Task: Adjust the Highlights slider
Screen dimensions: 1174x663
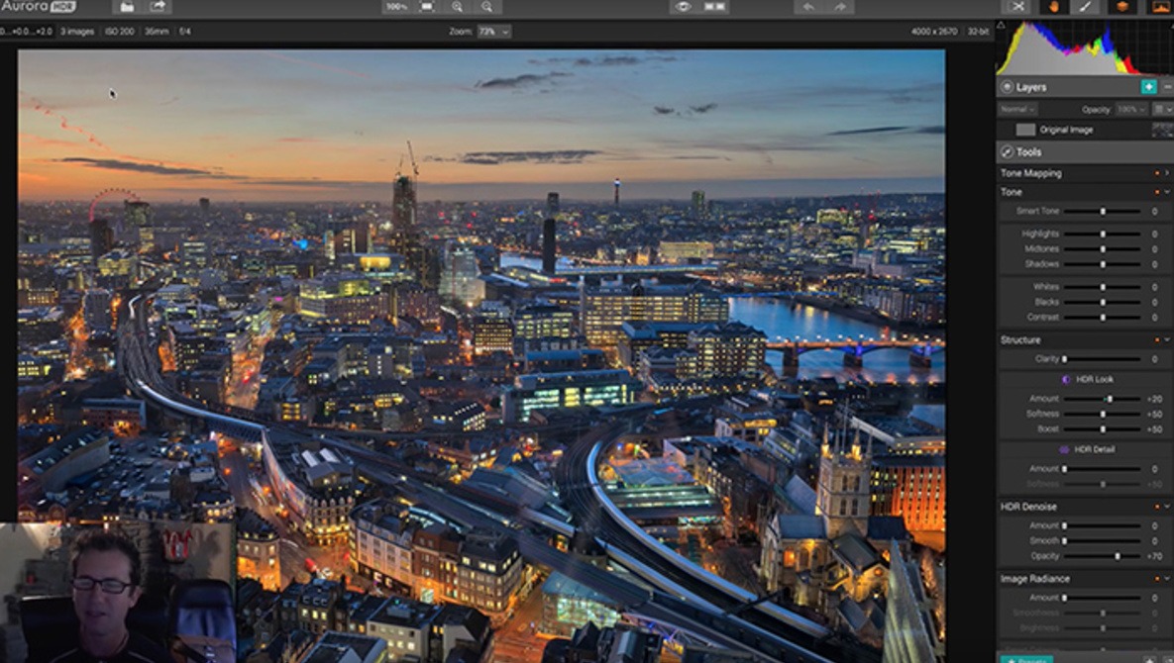Action: [x=1102, y=234]
